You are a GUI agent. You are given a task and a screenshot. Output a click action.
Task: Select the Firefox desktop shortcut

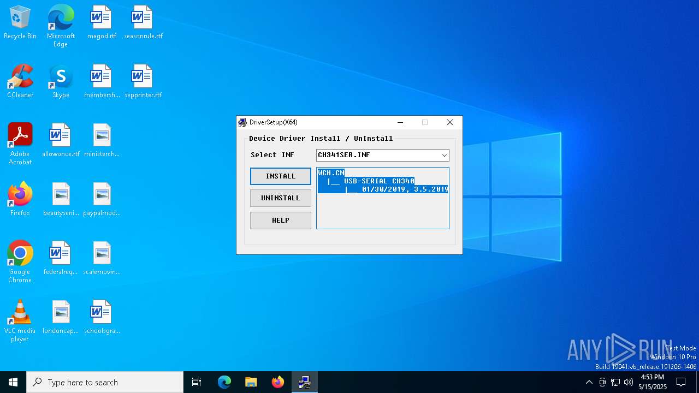(x=20, y=200)
